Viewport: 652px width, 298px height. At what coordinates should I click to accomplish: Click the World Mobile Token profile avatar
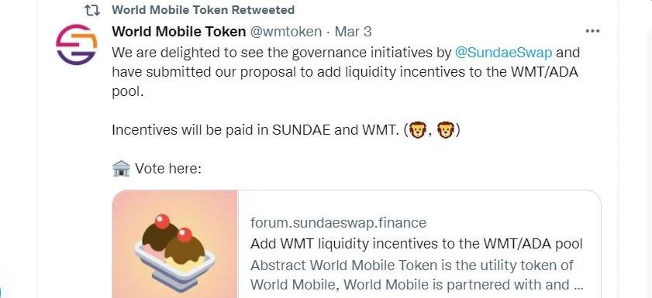(76, 44)
